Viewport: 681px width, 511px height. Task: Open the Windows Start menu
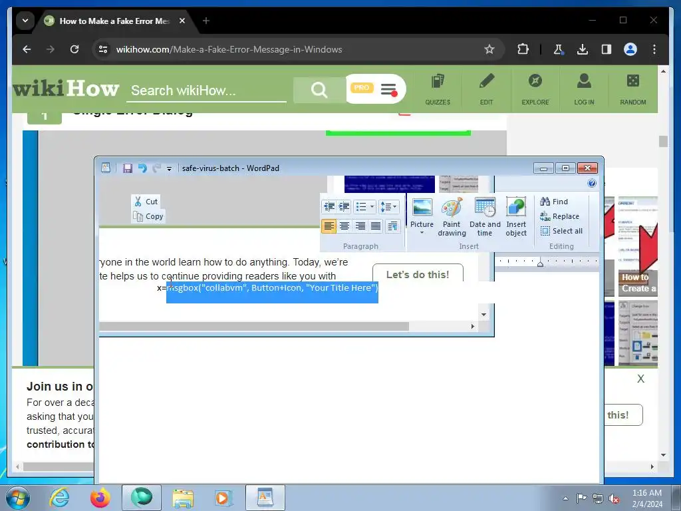point(17,498)
